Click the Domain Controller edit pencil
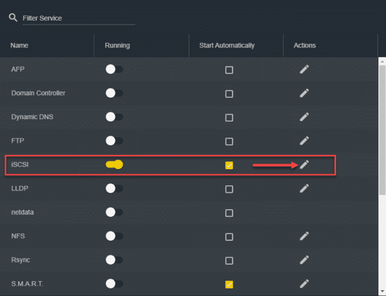 point(304,93)
